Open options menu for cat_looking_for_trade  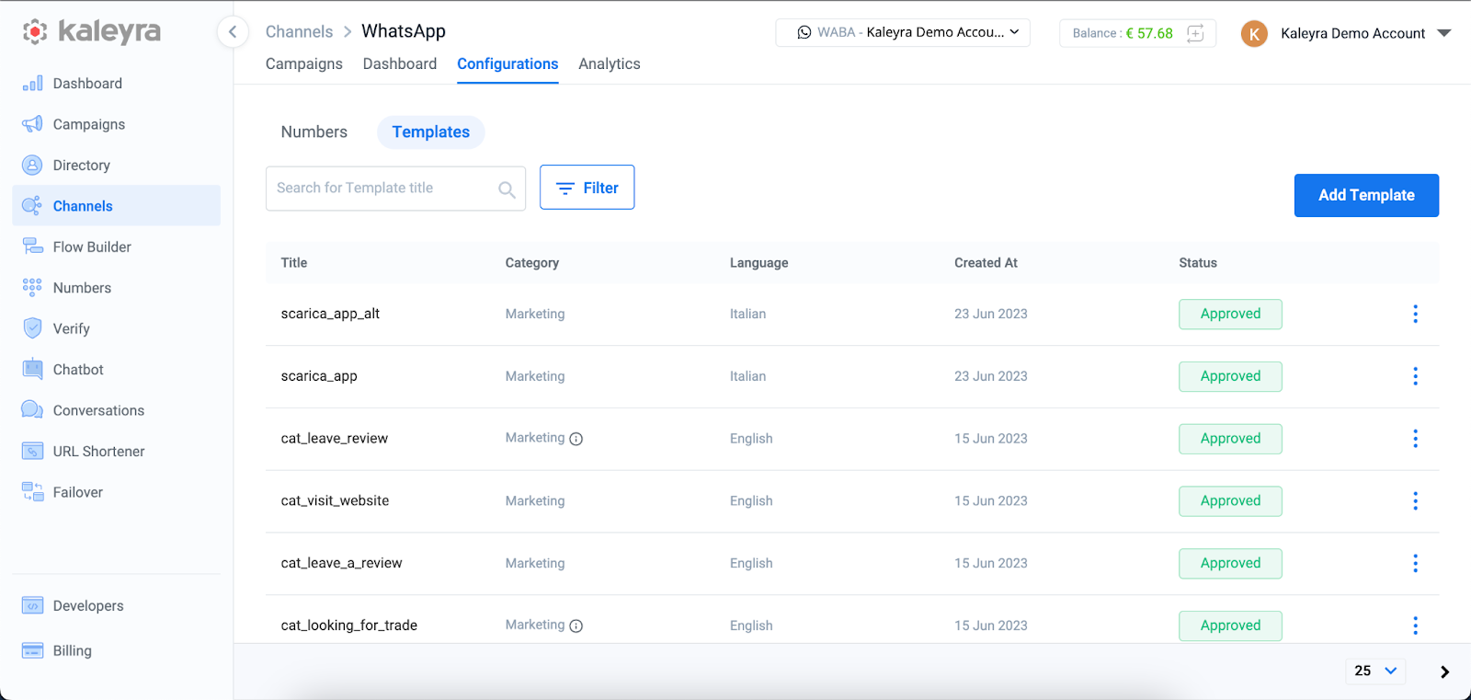[x=1415, y=625]
